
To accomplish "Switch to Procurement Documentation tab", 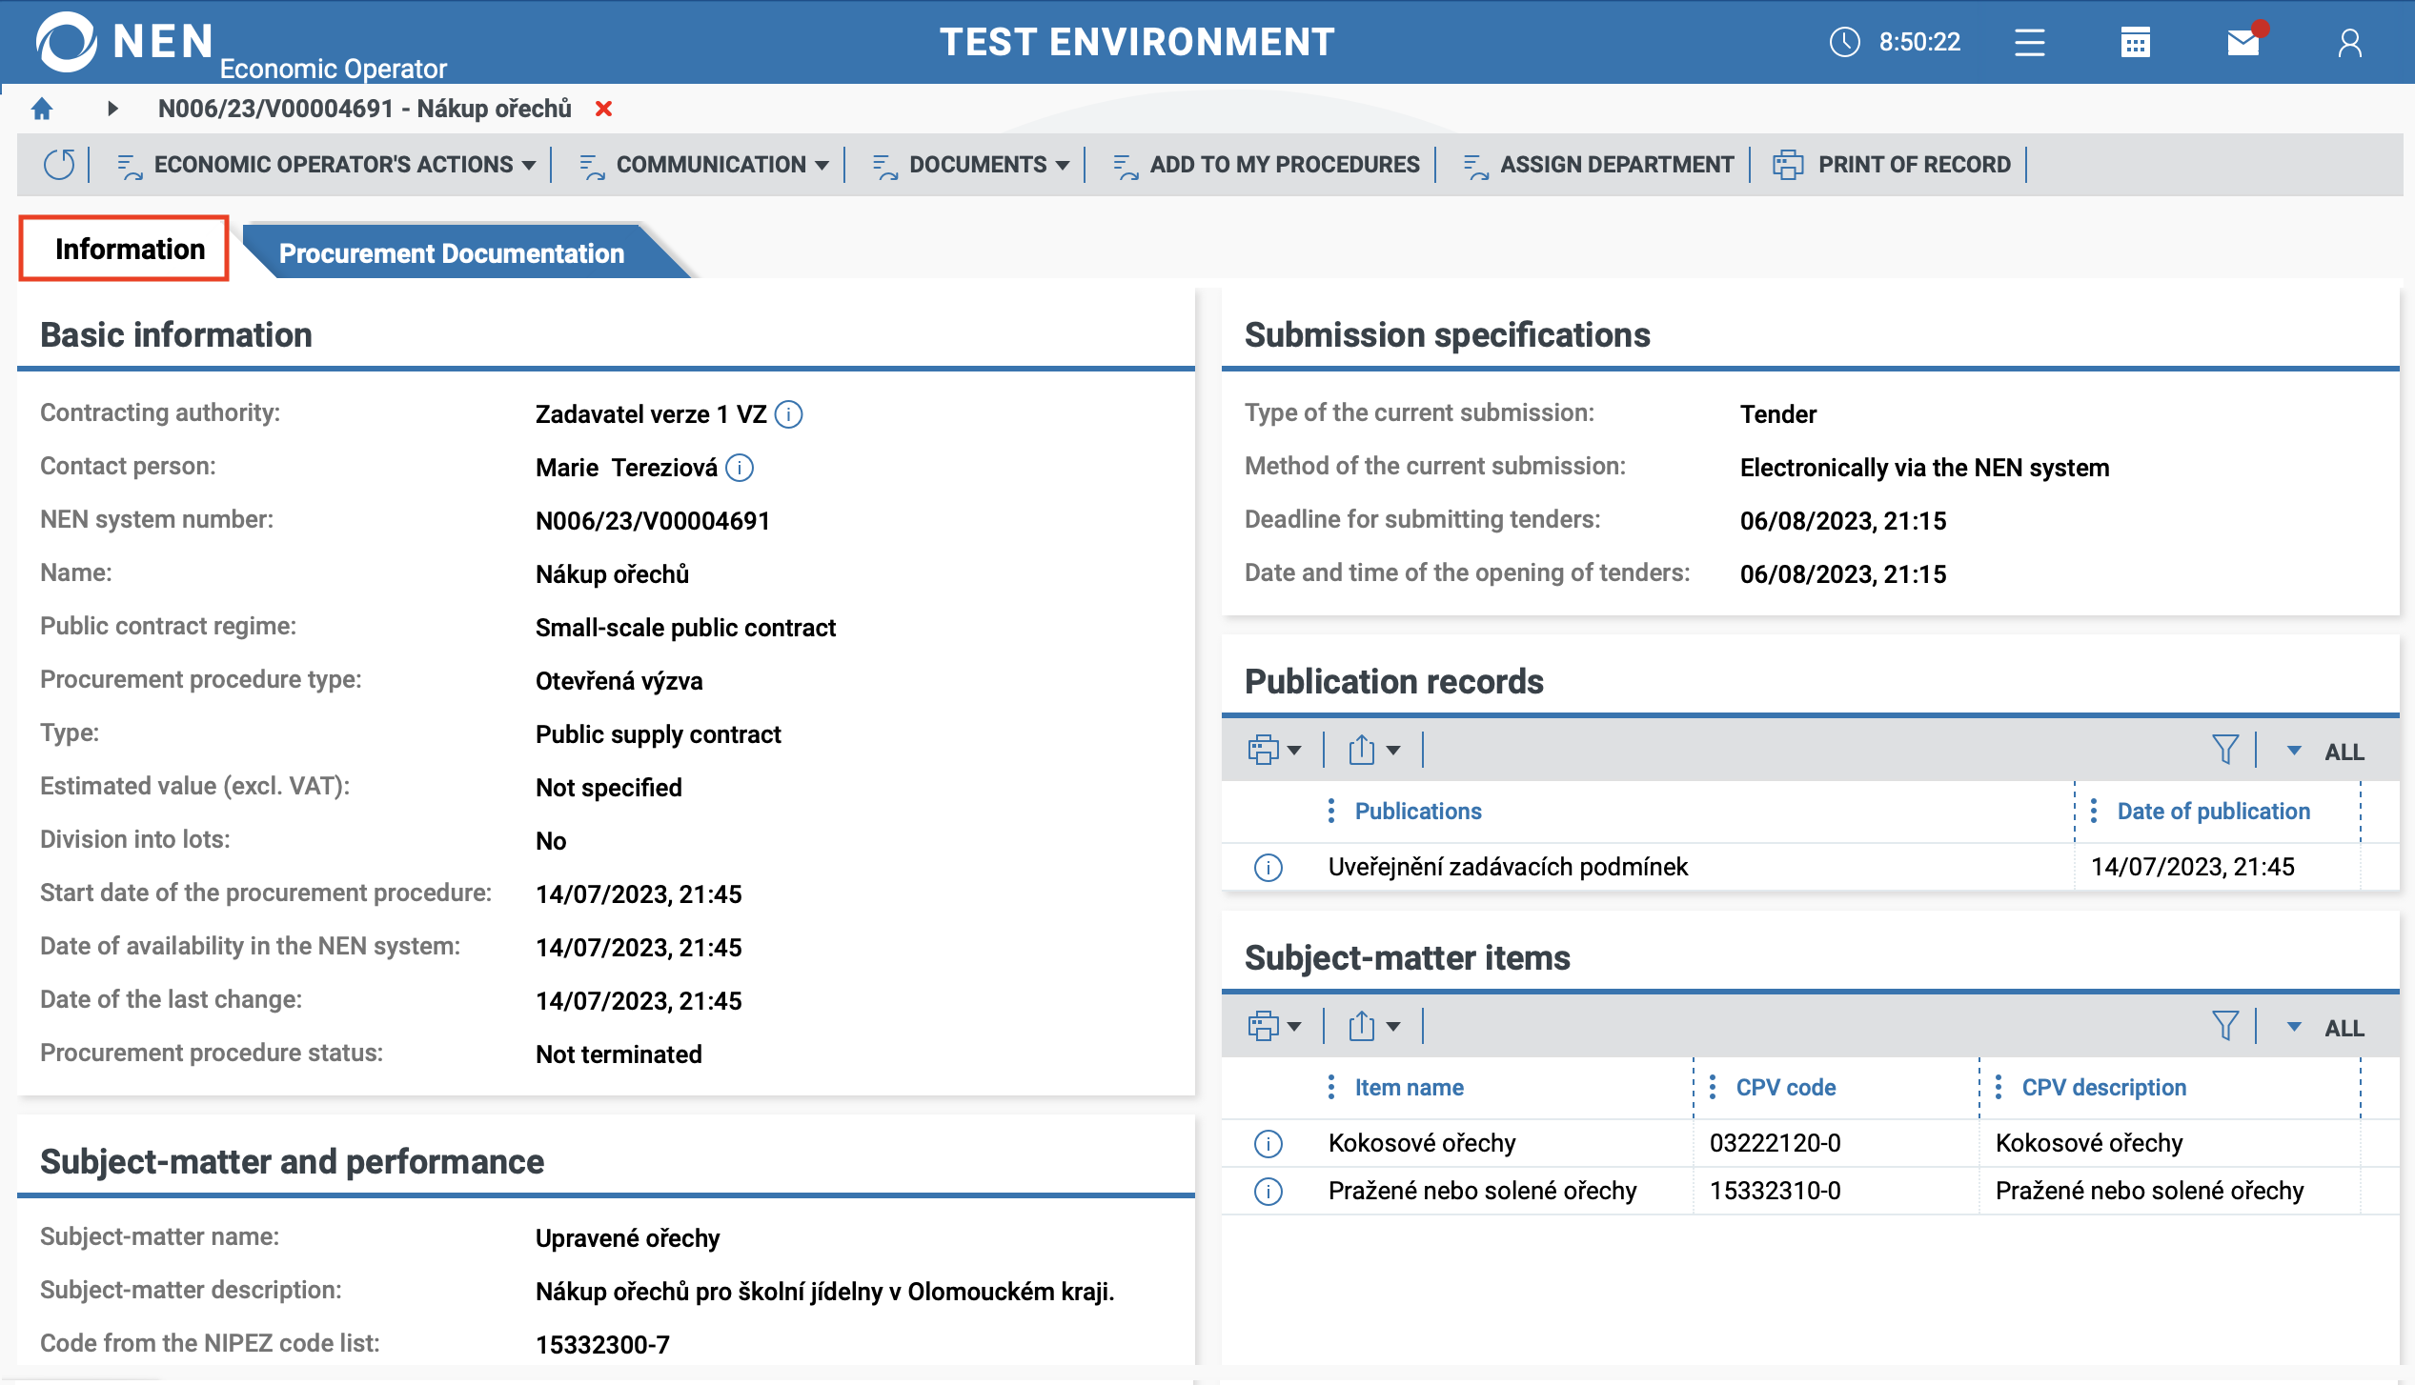I will (x=452, y=253).
